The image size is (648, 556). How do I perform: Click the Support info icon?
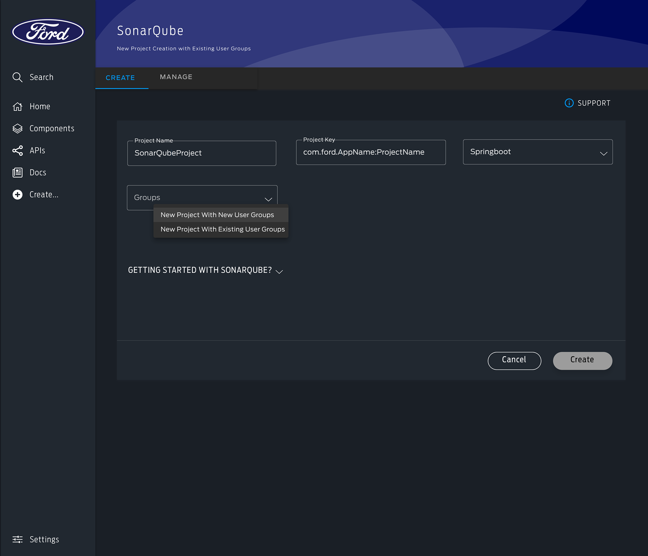click(x=569, y=103)
